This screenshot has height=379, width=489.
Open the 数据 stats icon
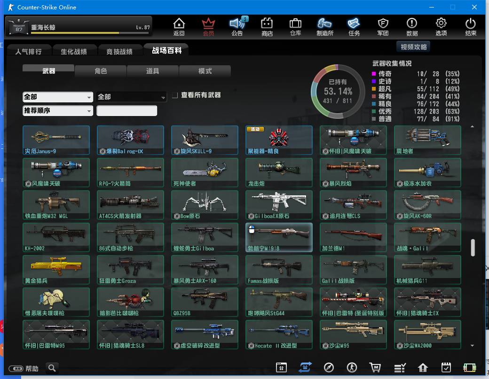[412, 27]
